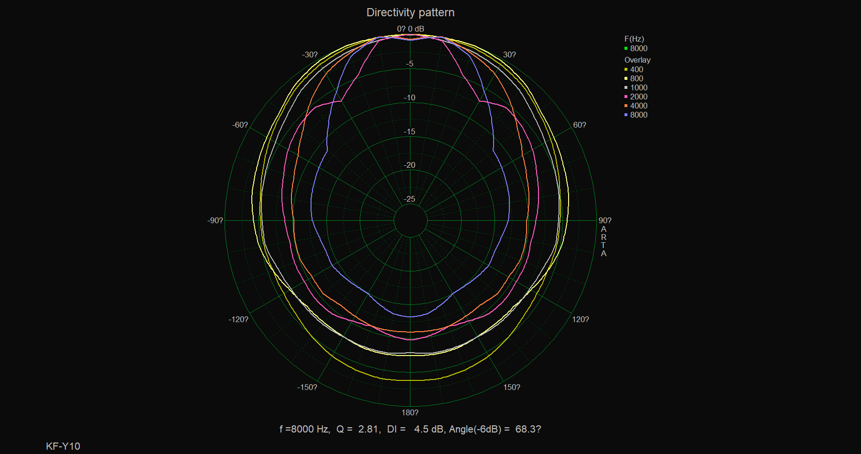Viewport: 861px width, 454px height.
Task: Click the 'F(Hz)' legend heading
Action: pos(634,39)
